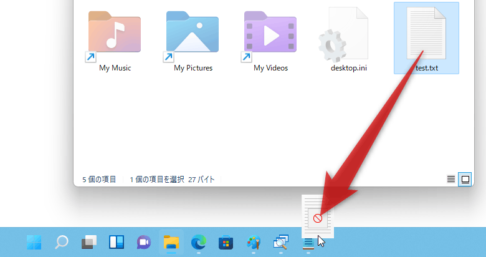Select the My Videos folder shortcut
Image resolution: width=486 pixels, height=257 pixels.
(270, 34)
